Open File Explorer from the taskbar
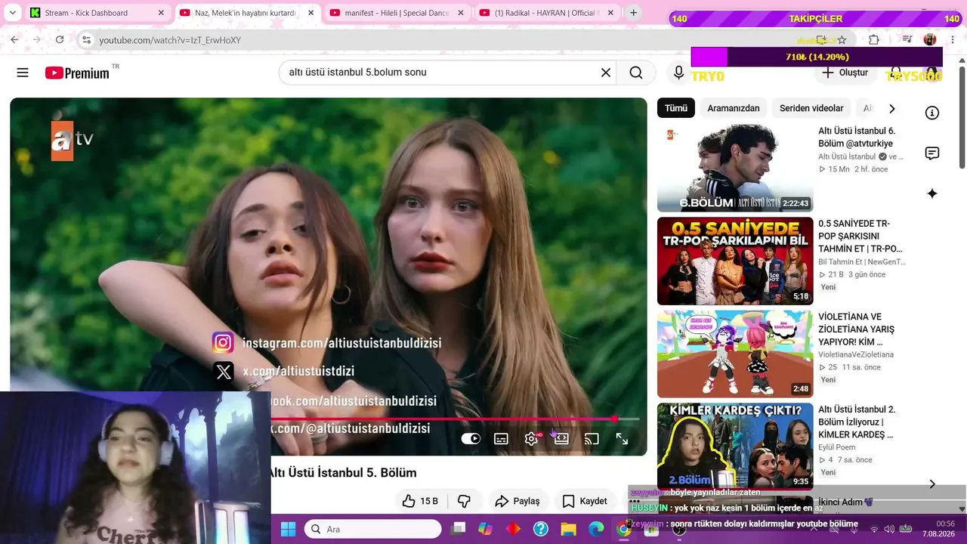The image size is (967, 544). pyautogui.click(x=569, y=529)
